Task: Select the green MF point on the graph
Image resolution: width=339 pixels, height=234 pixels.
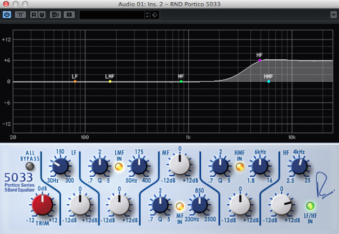Action: point(181,82)
